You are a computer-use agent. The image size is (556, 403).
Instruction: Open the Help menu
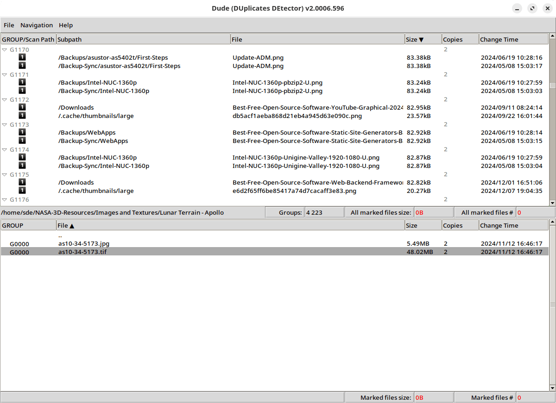click(x=66, y=25)
